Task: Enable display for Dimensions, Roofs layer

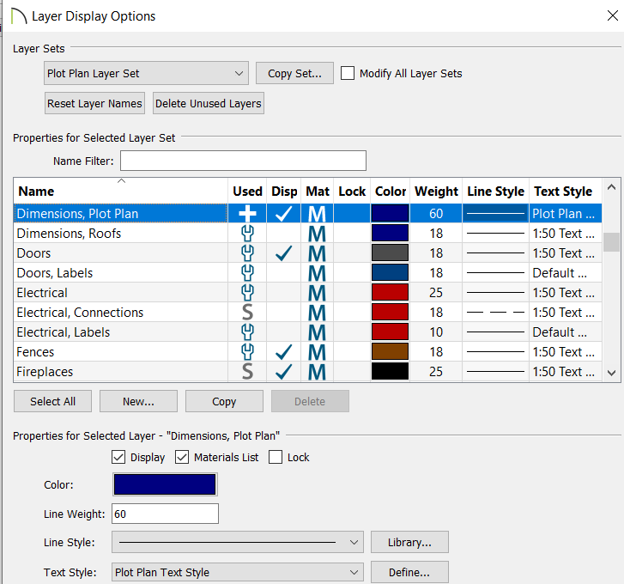Action: (284, 234)
